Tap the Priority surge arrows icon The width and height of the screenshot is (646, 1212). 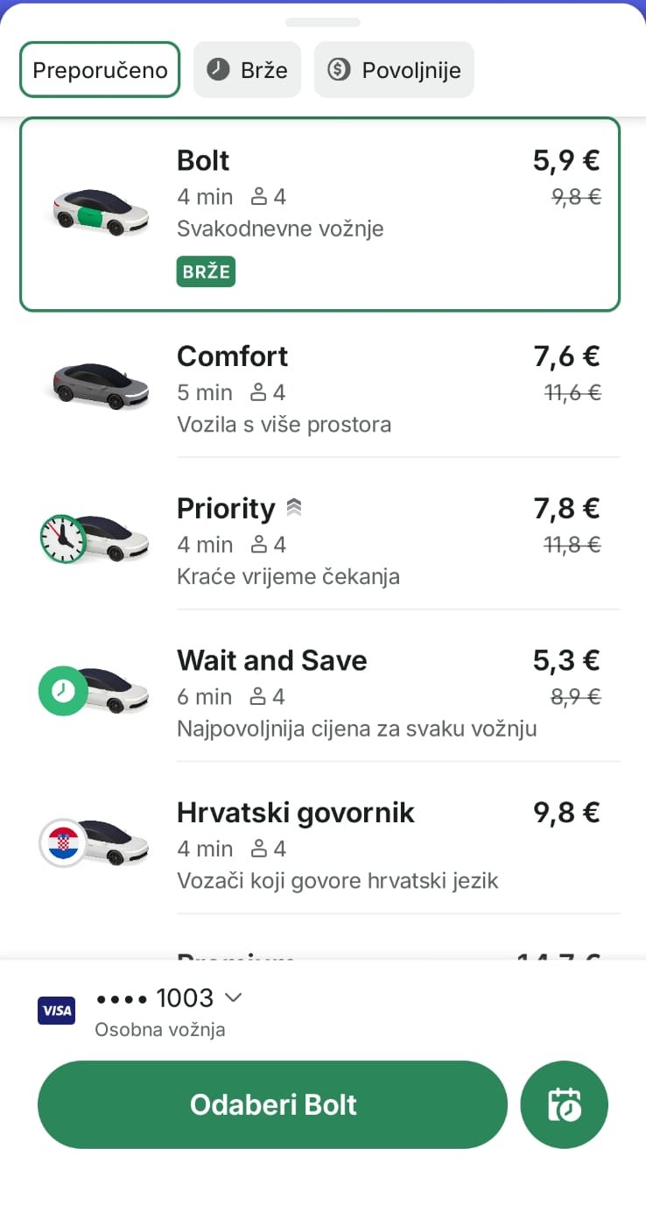coord(294,508)
